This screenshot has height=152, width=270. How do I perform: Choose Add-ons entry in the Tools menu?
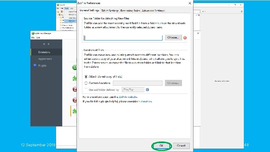[x=71, y=21]
